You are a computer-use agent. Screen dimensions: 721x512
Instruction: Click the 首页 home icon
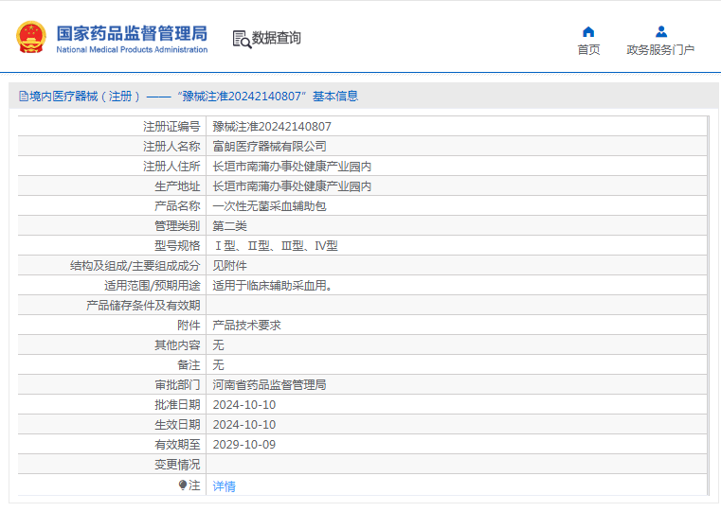(588, 31)
